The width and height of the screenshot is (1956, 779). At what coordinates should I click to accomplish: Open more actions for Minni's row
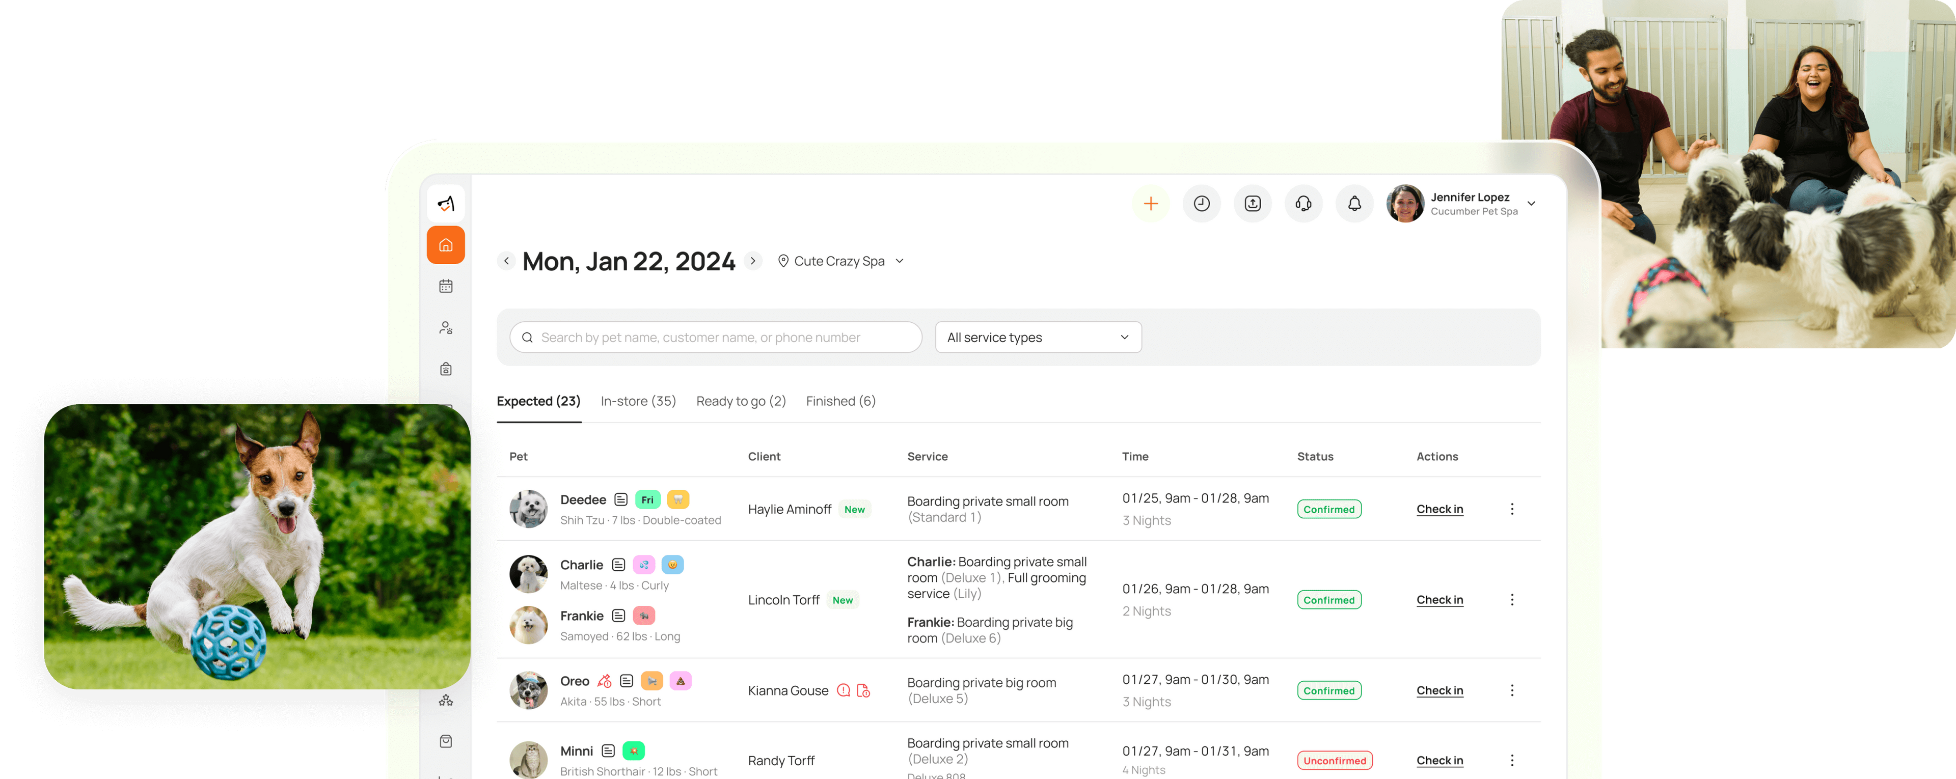click(1511, 760)
